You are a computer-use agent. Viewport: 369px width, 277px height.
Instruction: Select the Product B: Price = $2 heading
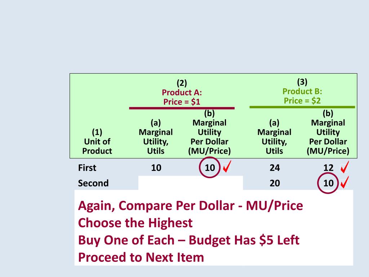302,96
